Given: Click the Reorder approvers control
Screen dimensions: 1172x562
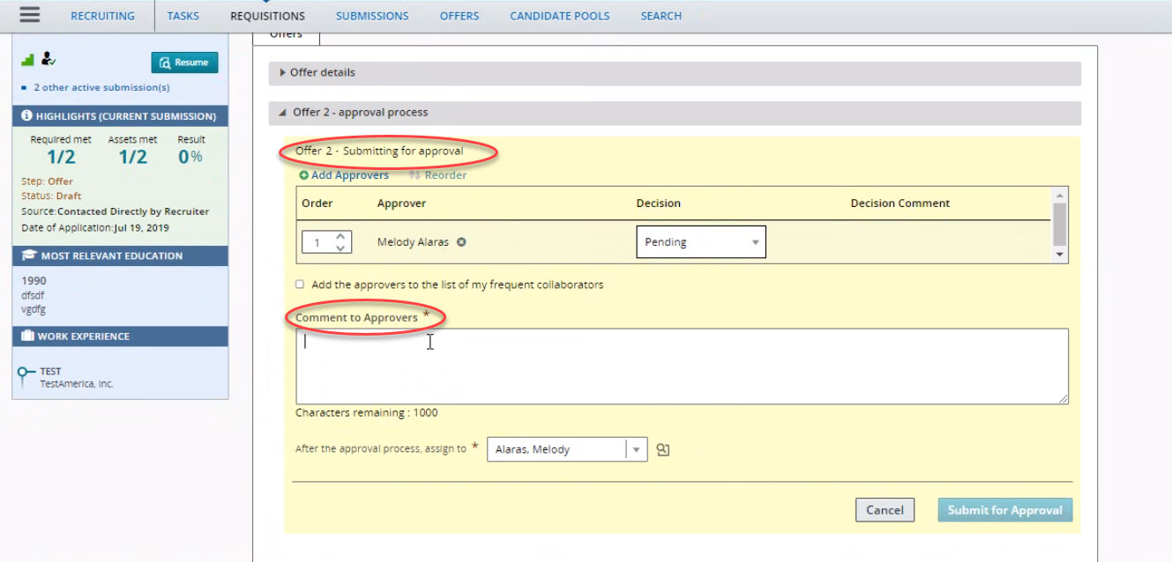Looking at the screenshot, I should coord(437,175).
